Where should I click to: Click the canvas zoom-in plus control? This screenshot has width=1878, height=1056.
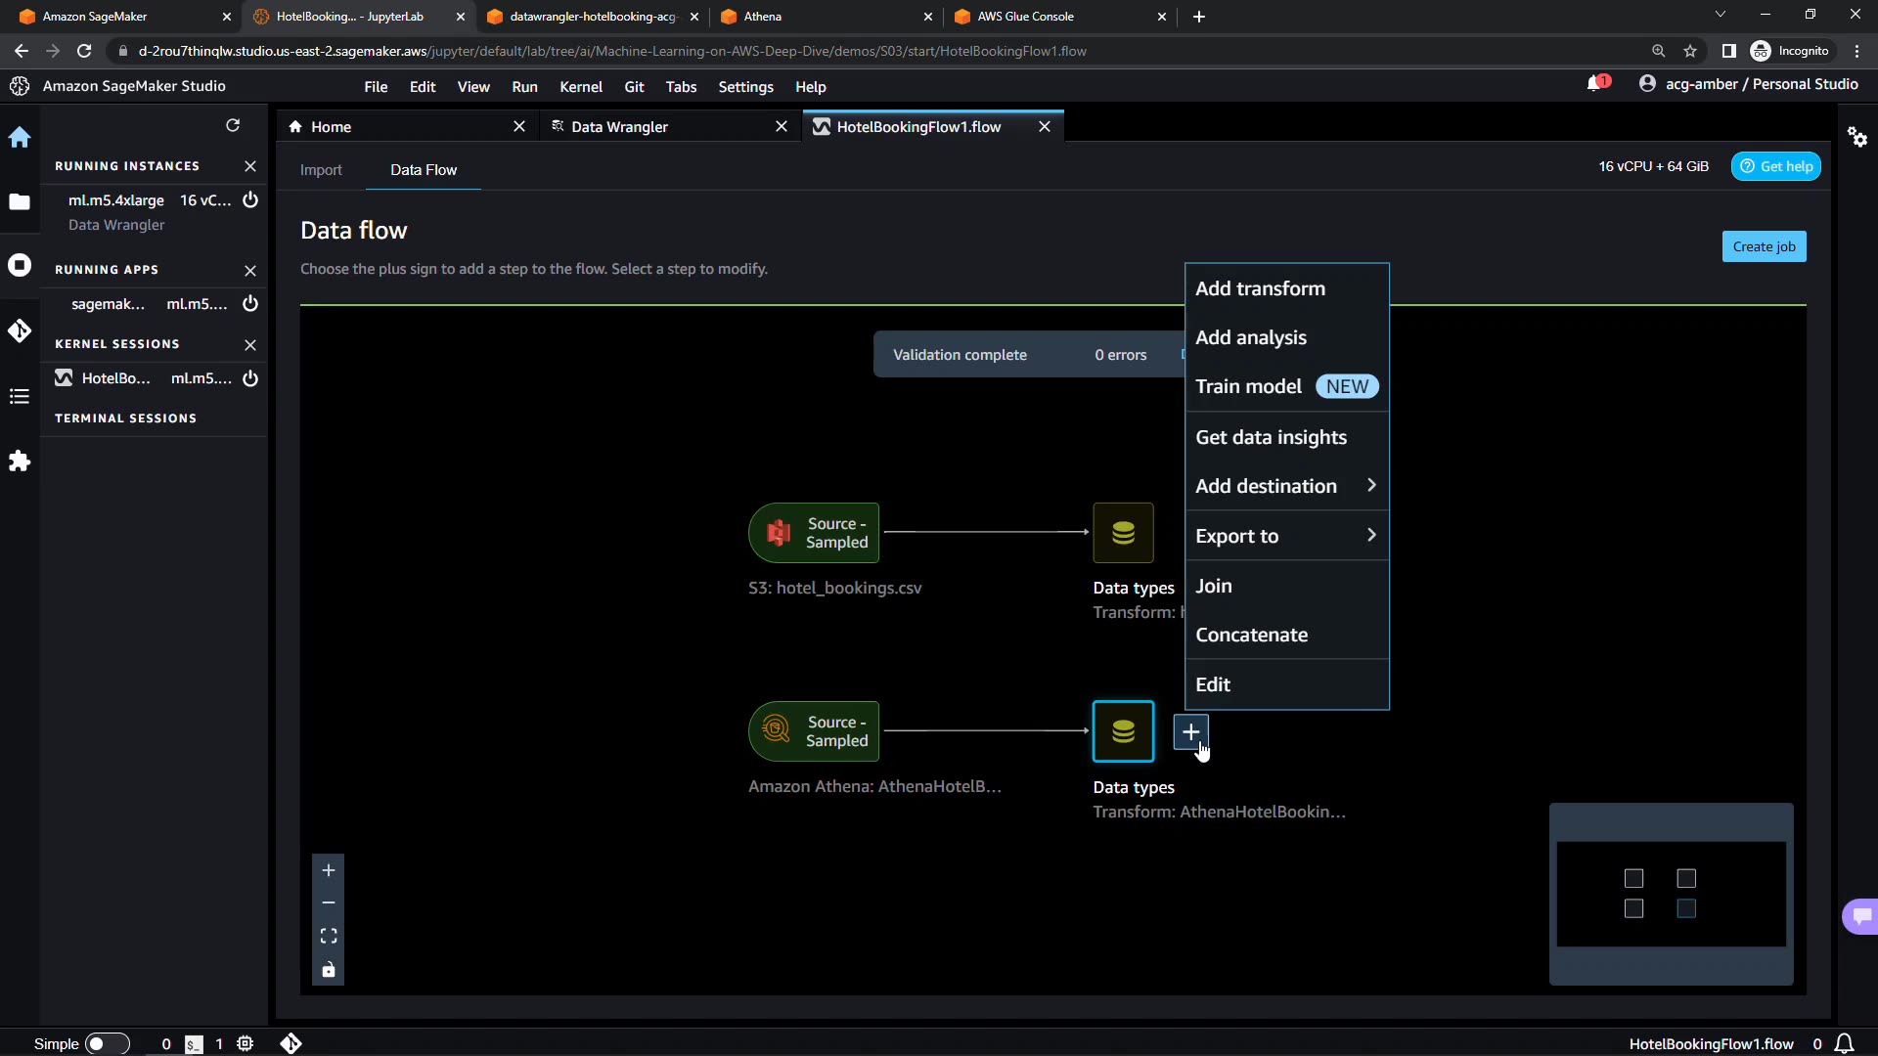pyautogui.click(x=329, y=870)
